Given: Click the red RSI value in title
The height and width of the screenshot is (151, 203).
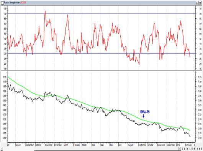Looking at the screenshot, I should pyautogui.click(x=23, y=3).
